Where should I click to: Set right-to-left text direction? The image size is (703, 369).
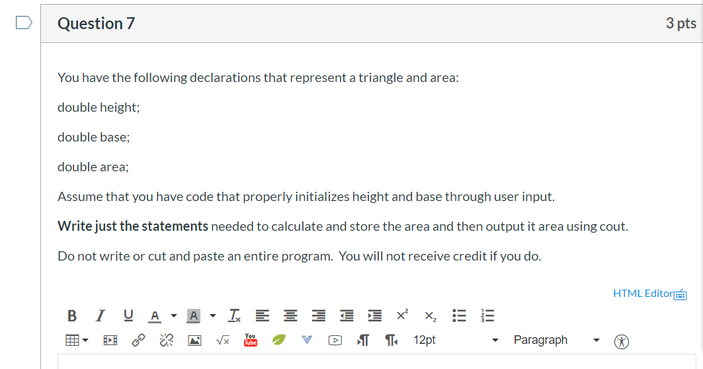click(x=391, y=341)
